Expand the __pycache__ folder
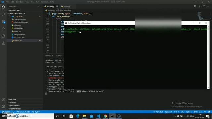This screenshot has width=212, height=119. point(25,16)
